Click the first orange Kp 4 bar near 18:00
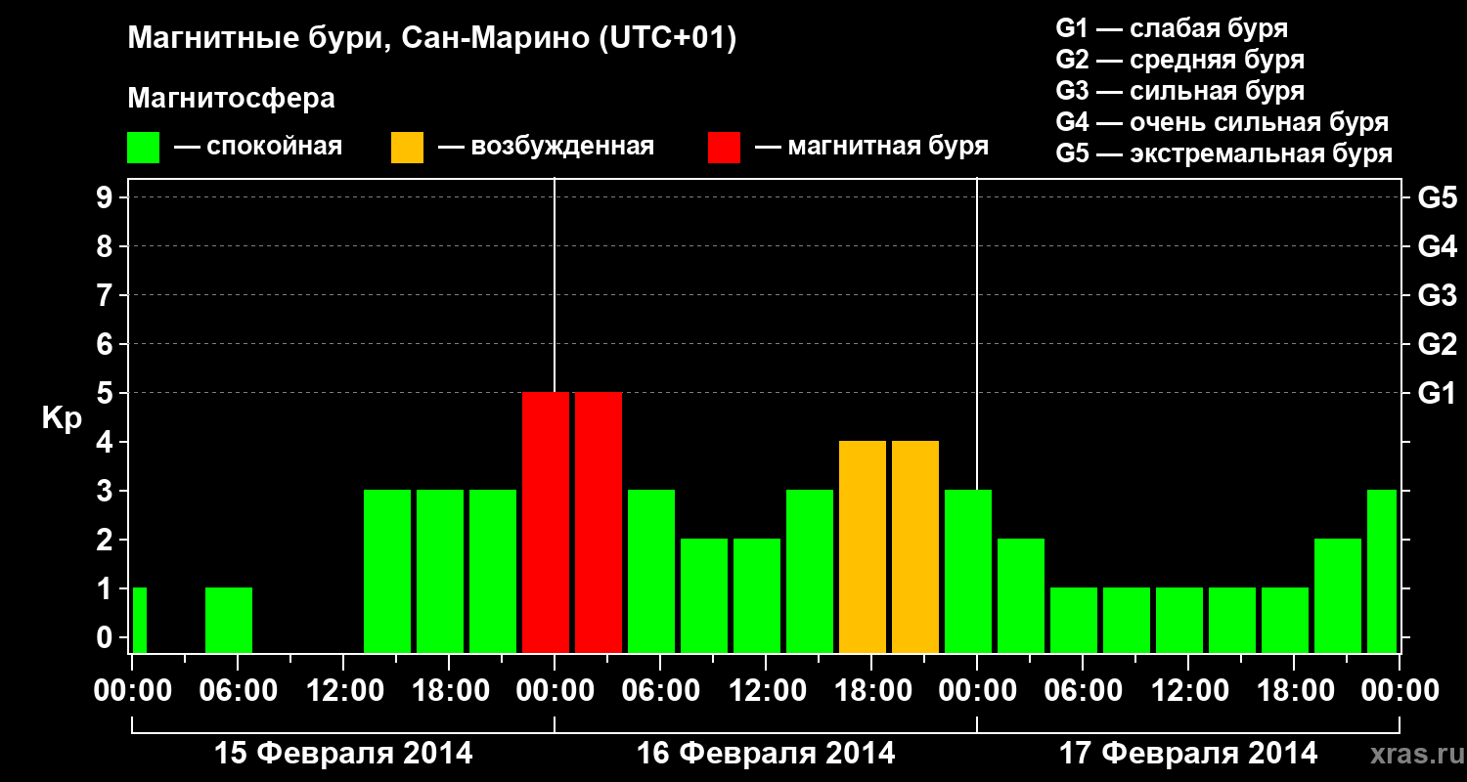Viewport: 1467px width, 782px height. [863, 546]
